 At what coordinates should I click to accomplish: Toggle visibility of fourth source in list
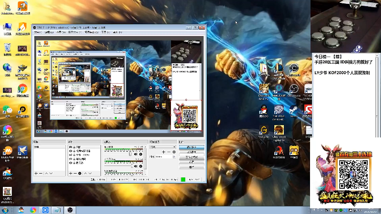[x=70, y=159]
